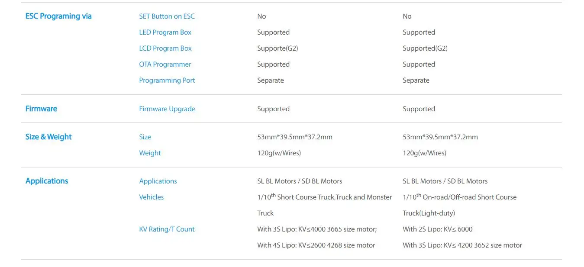
Task: Click the KV Rating/T Count label
Action: pyautogui.click(x=167, y=229)
